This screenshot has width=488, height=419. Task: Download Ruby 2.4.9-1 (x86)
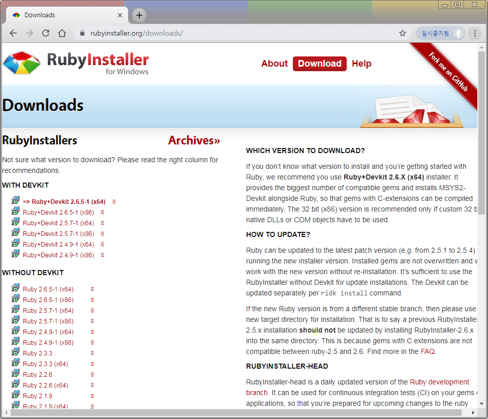click(48, 342)
